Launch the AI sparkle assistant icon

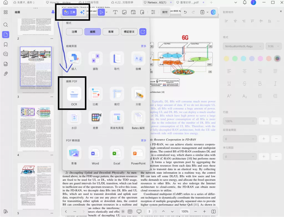click(x=82, y=12)
